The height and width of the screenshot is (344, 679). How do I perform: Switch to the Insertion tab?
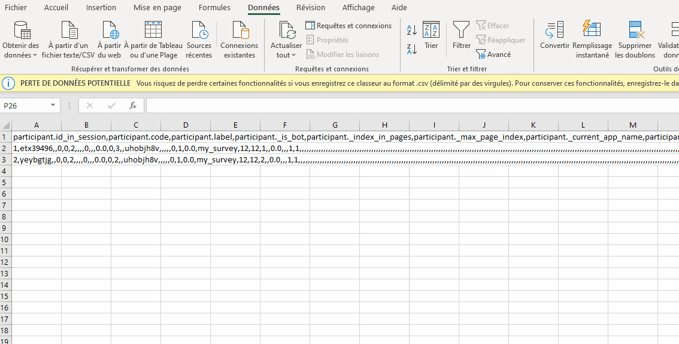tap(101, 7)
